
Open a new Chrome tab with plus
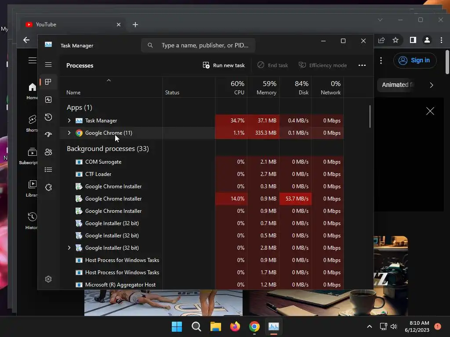pos(135,25)
